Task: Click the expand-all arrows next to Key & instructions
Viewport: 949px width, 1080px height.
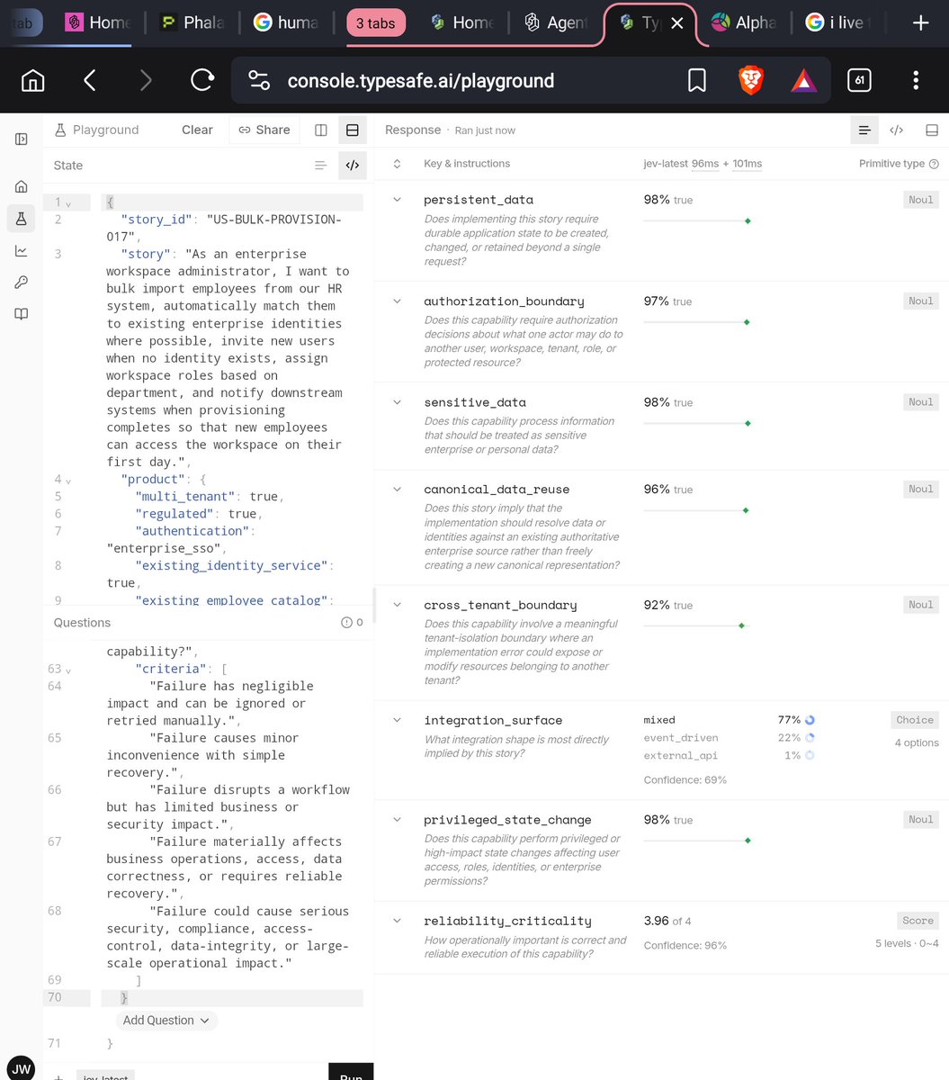Action: tap(397, 164)
